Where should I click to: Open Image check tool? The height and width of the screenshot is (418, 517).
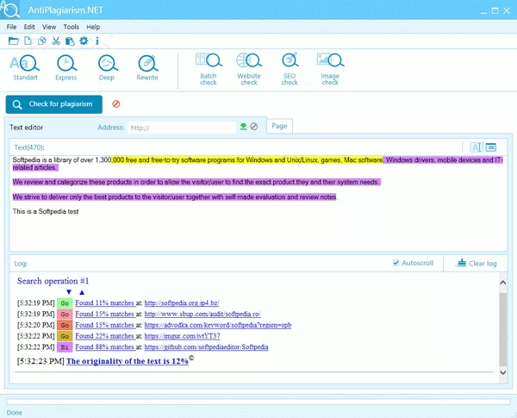pos(330,69)
